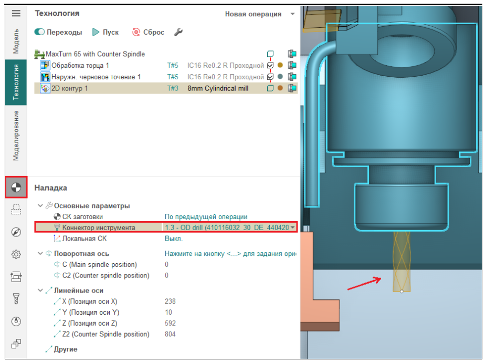486x362 pixels.
Task: Collapse the Линейные оси section
Action: [40, 291]
